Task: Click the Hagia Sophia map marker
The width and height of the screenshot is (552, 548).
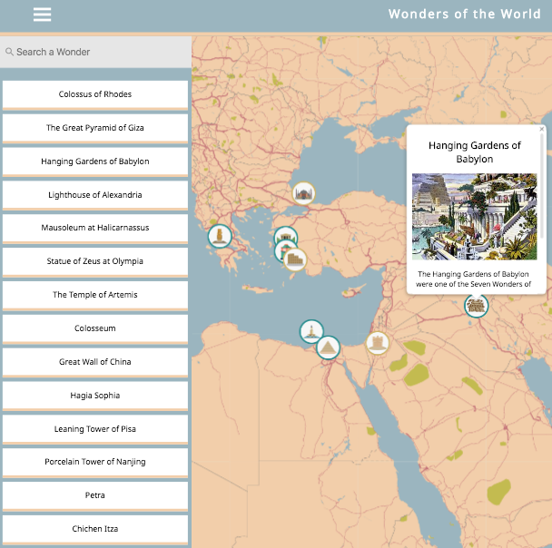Action: click(x=303, y=192)
